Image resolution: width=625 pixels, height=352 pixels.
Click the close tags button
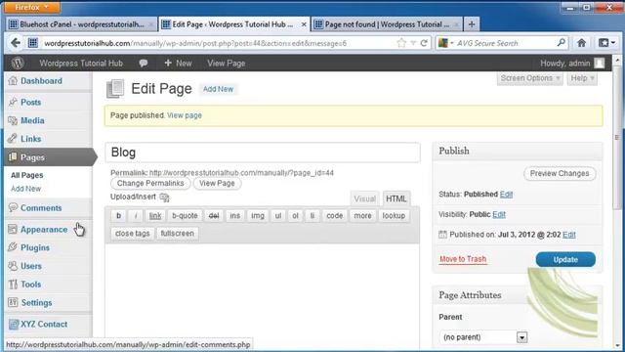click(x=133, y=234)
